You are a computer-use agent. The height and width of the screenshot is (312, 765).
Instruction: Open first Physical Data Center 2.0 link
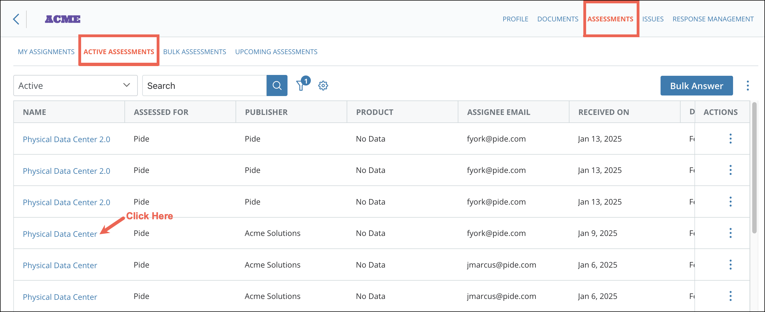[66, 139]
